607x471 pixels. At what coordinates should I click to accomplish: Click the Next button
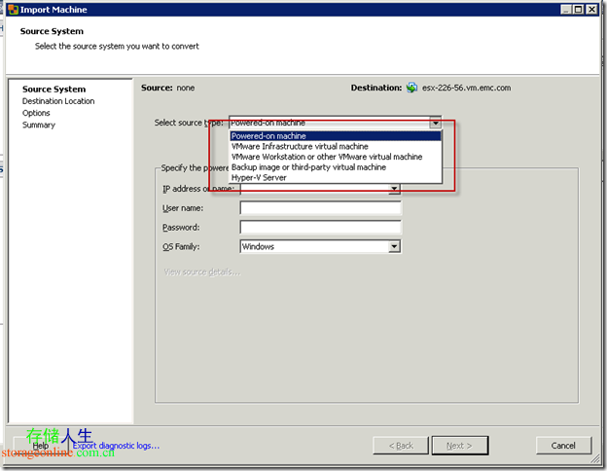[460, 446]
